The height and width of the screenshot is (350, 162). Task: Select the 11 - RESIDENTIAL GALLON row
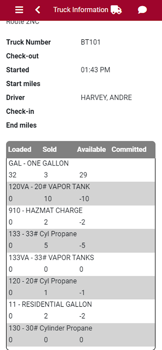81,311
